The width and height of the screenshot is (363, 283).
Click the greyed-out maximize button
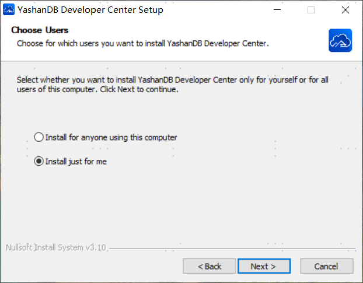[311, 9]
